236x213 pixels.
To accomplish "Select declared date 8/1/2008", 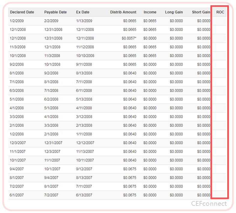I will (x=17, y=73).
